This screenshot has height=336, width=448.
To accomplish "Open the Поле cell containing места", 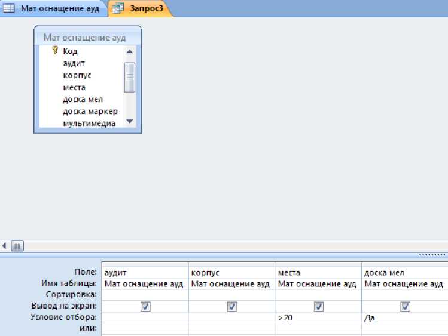I will 318,273.
